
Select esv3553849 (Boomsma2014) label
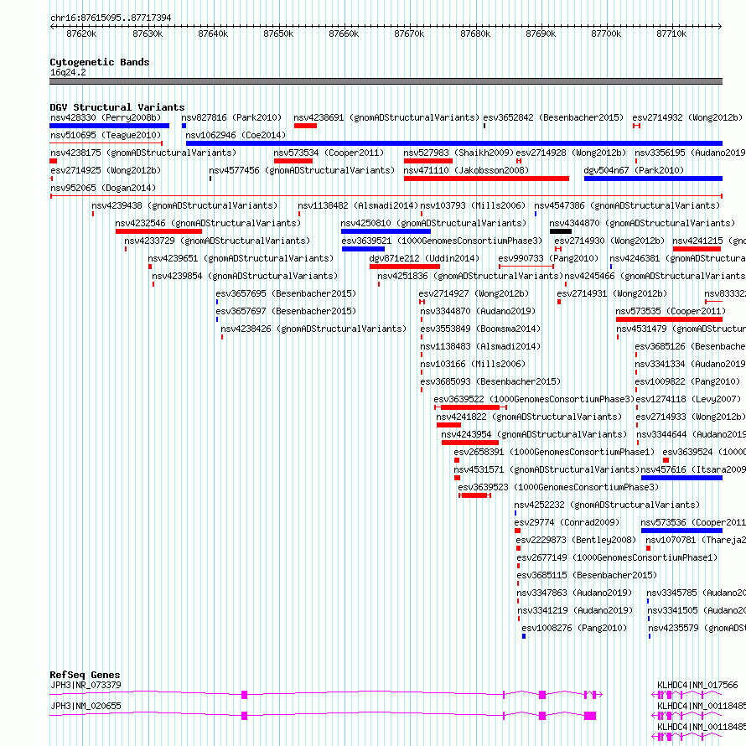[x=480, y=329]
